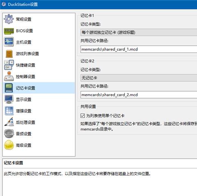Click the bold 记忆卡设置 help heading
The width and height of the screenshot is (197, 196).
click(x=14, y=163)
